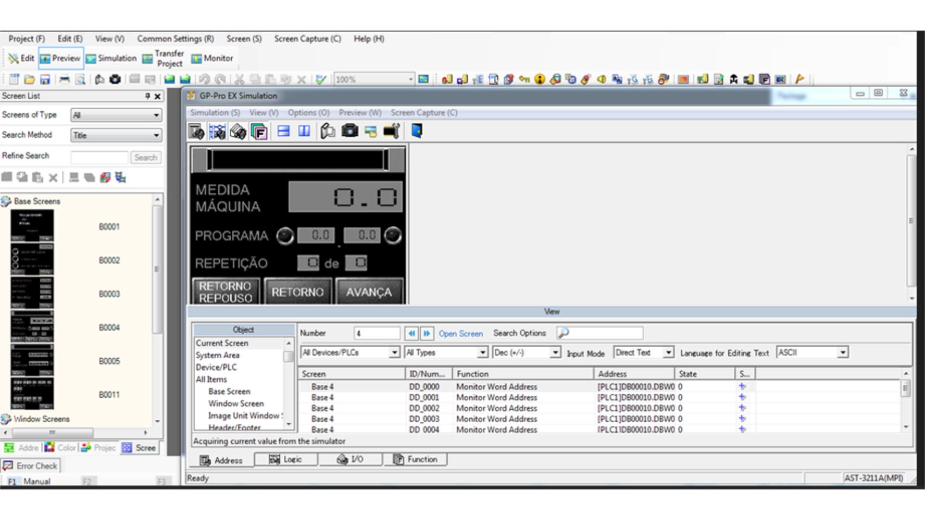Click the function key 'F' layers icon

coord(259,131)
